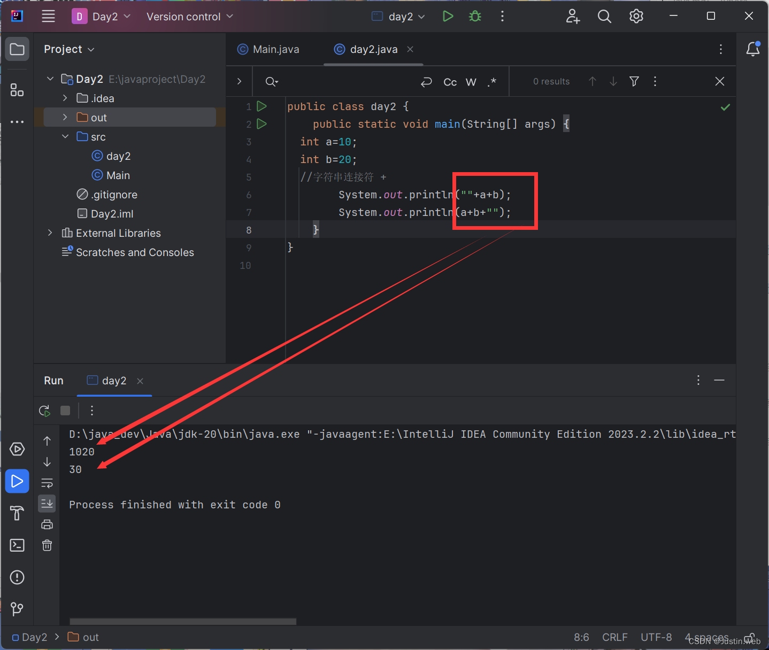Close the day2 run tab
The width and height of the screenshot is (769, 650).
[x=140, y=381]
